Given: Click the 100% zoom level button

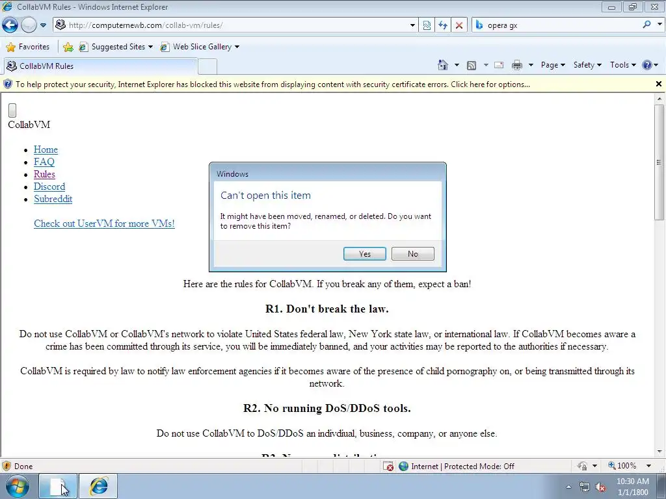Looking at the screenshot, I should coord(622,466).
